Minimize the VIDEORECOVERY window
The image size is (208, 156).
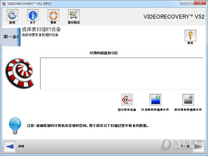tap(184, 3)
